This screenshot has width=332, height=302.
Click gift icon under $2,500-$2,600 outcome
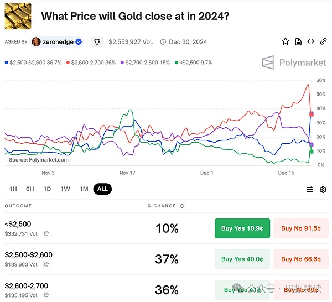[46, 264]
